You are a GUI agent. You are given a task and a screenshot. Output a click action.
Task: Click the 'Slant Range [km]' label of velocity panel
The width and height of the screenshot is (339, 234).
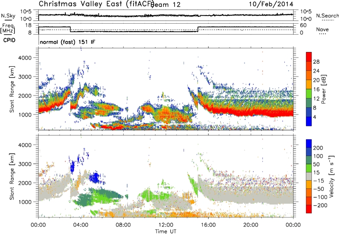[12, 177]
